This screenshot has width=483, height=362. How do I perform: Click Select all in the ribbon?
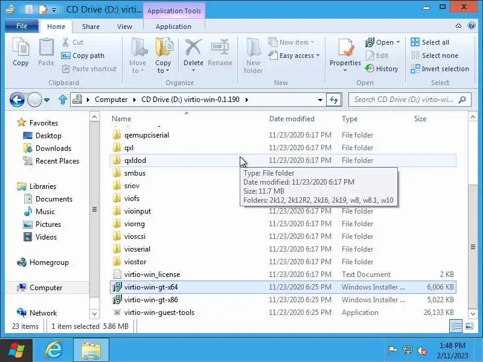[x=430, y=42]
